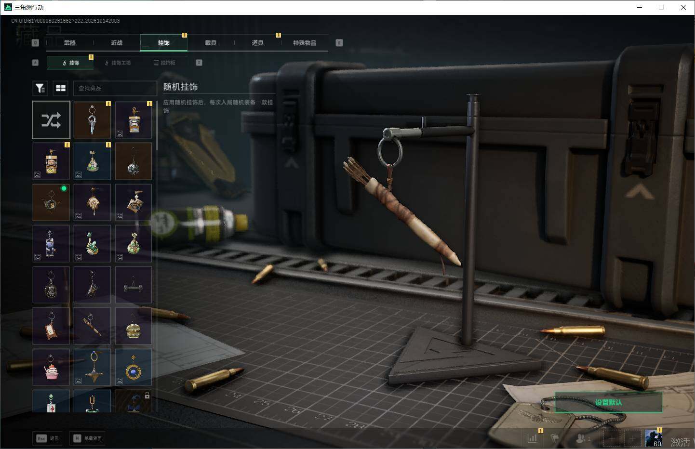Viewport: 695px width, 449px height.
Task: Switch to the 近战 tab
Action: pyautogui.click(x=117, y=43)
